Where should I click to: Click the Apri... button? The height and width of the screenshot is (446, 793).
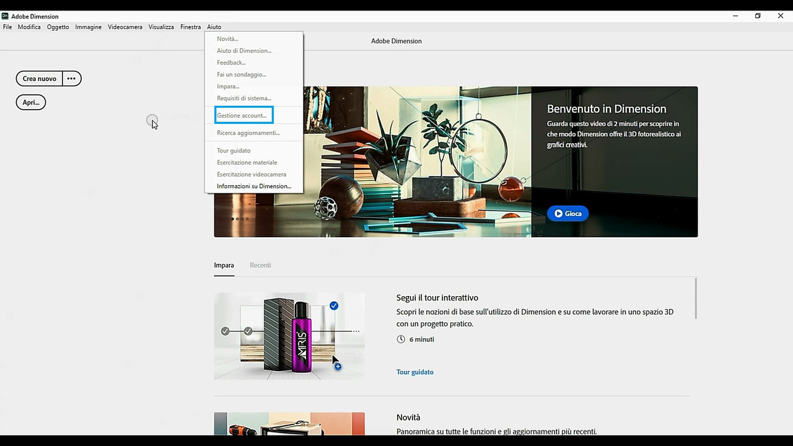coord(31,102)
